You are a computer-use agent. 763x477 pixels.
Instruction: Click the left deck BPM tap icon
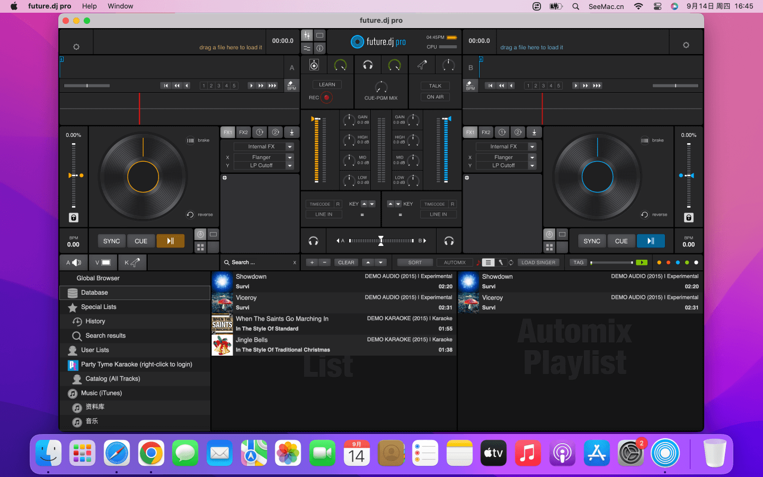[x=291, y=85]
